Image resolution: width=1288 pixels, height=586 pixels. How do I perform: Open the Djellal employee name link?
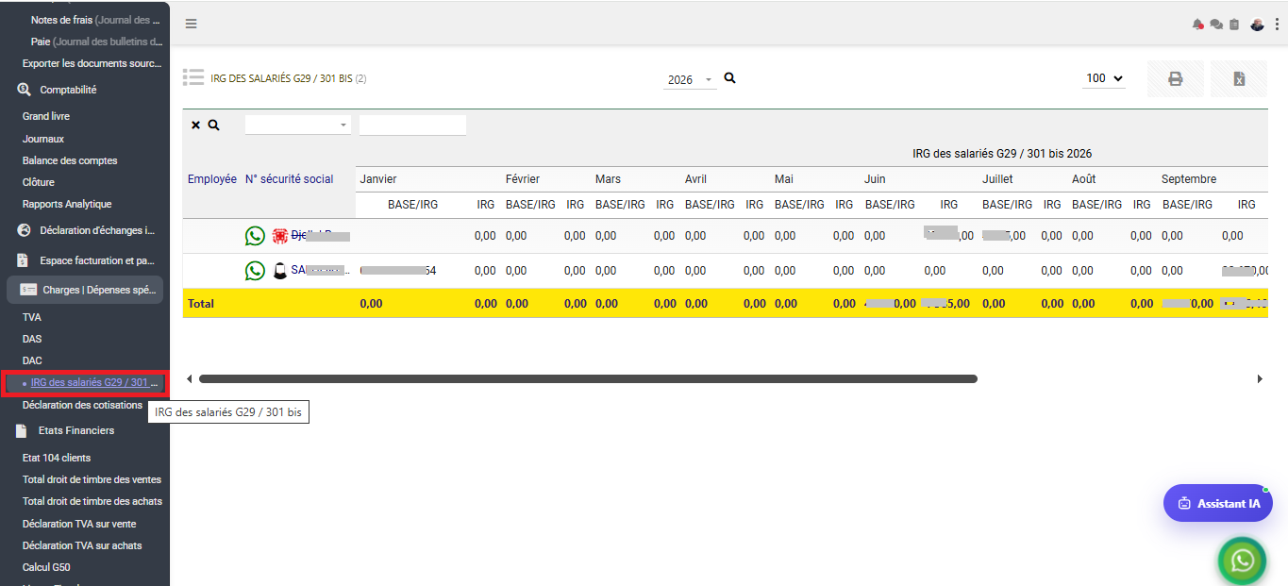coord(320,235)
